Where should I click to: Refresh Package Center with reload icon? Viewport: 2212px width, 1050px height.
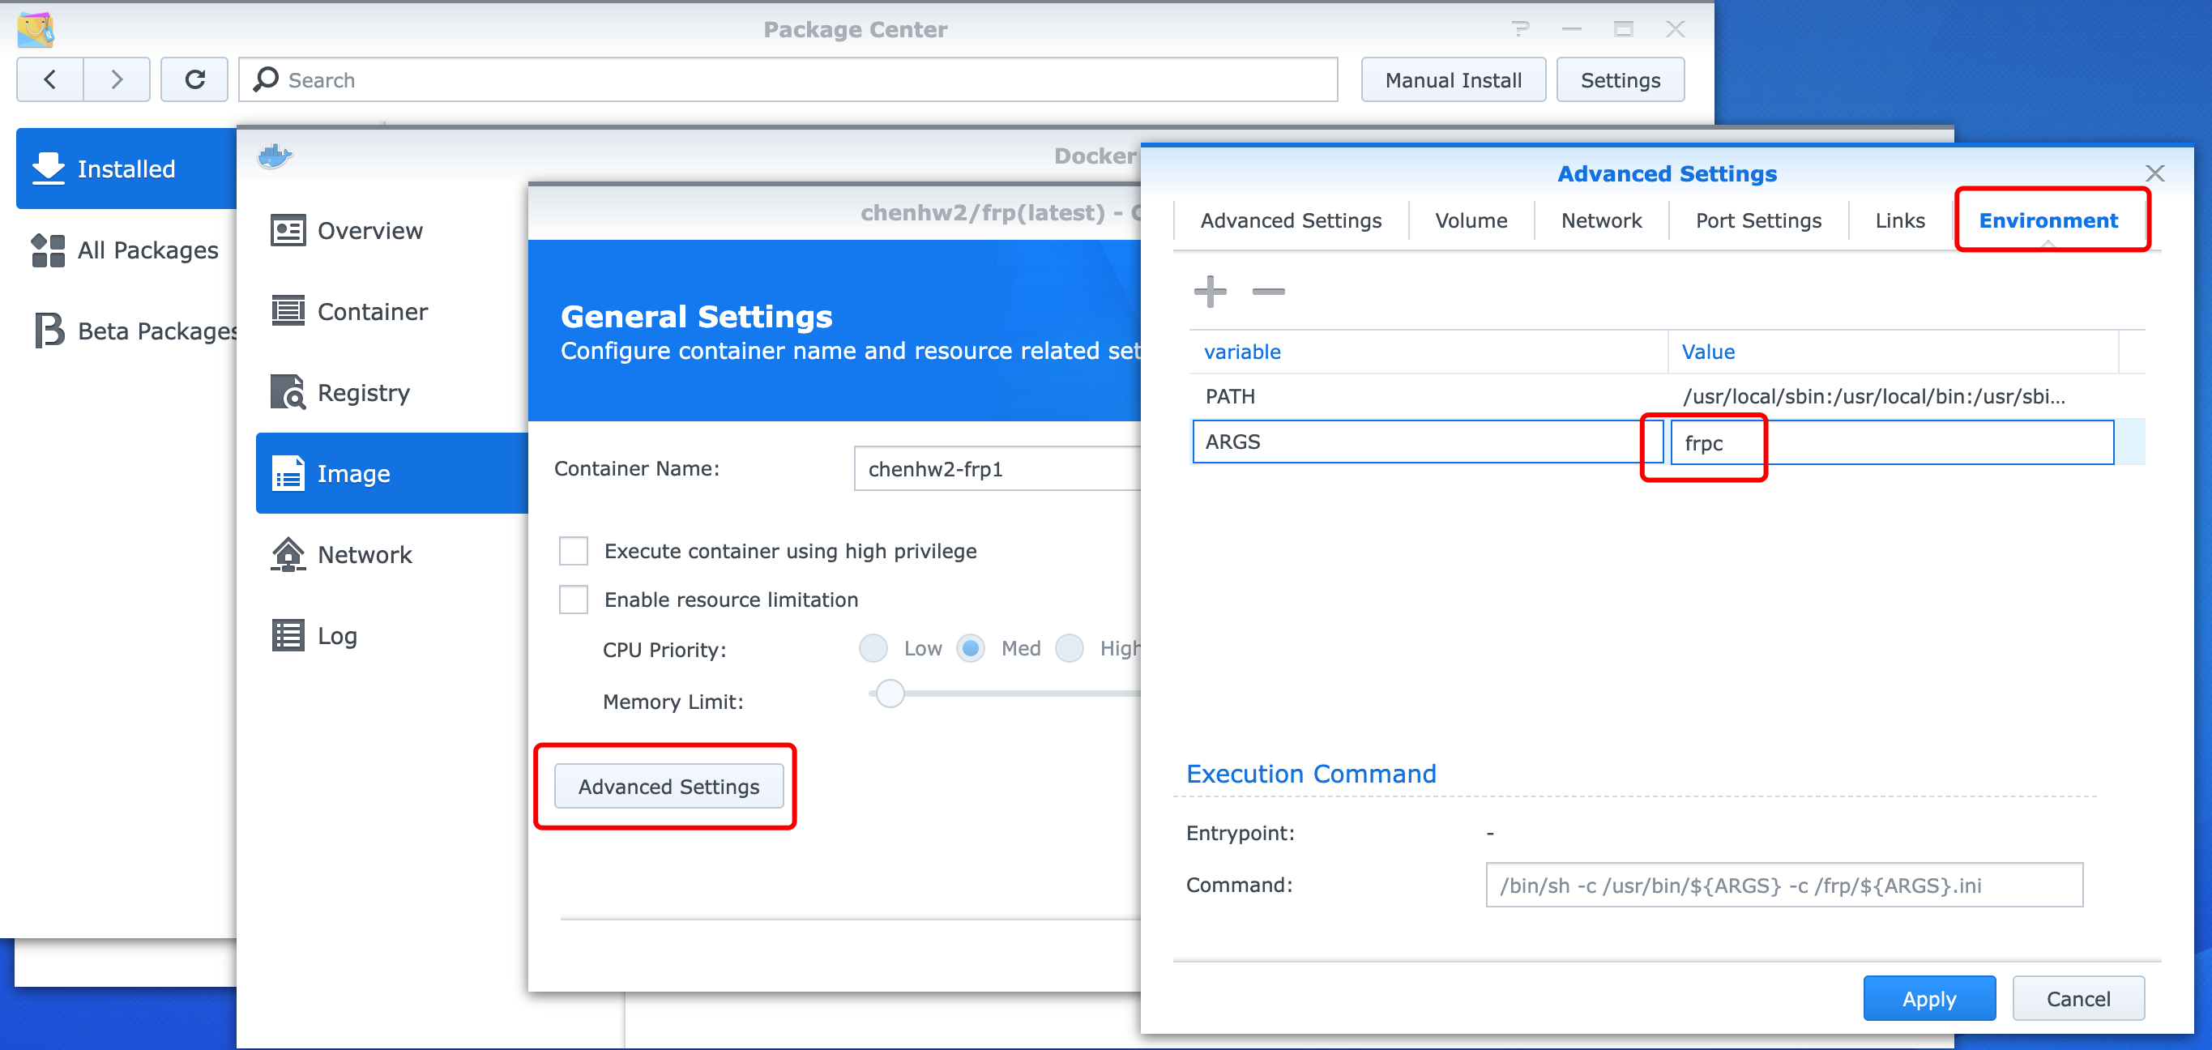(195, 80)
